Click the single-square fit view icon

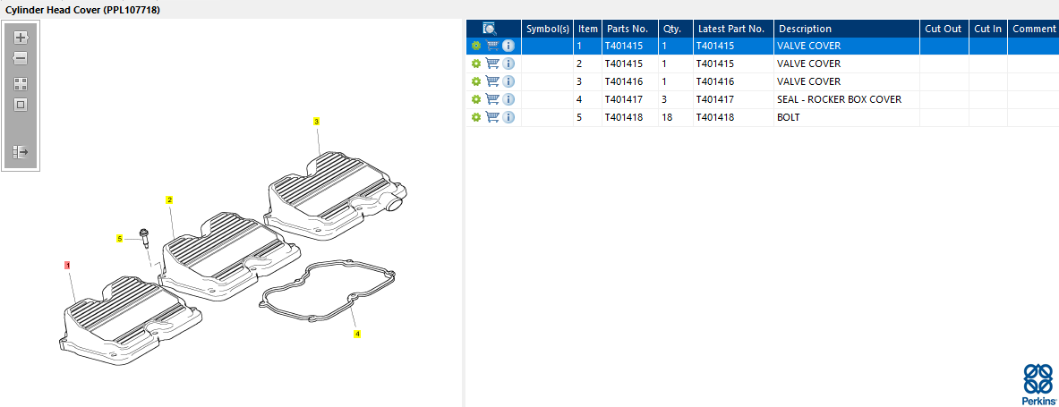pos(21,105)
